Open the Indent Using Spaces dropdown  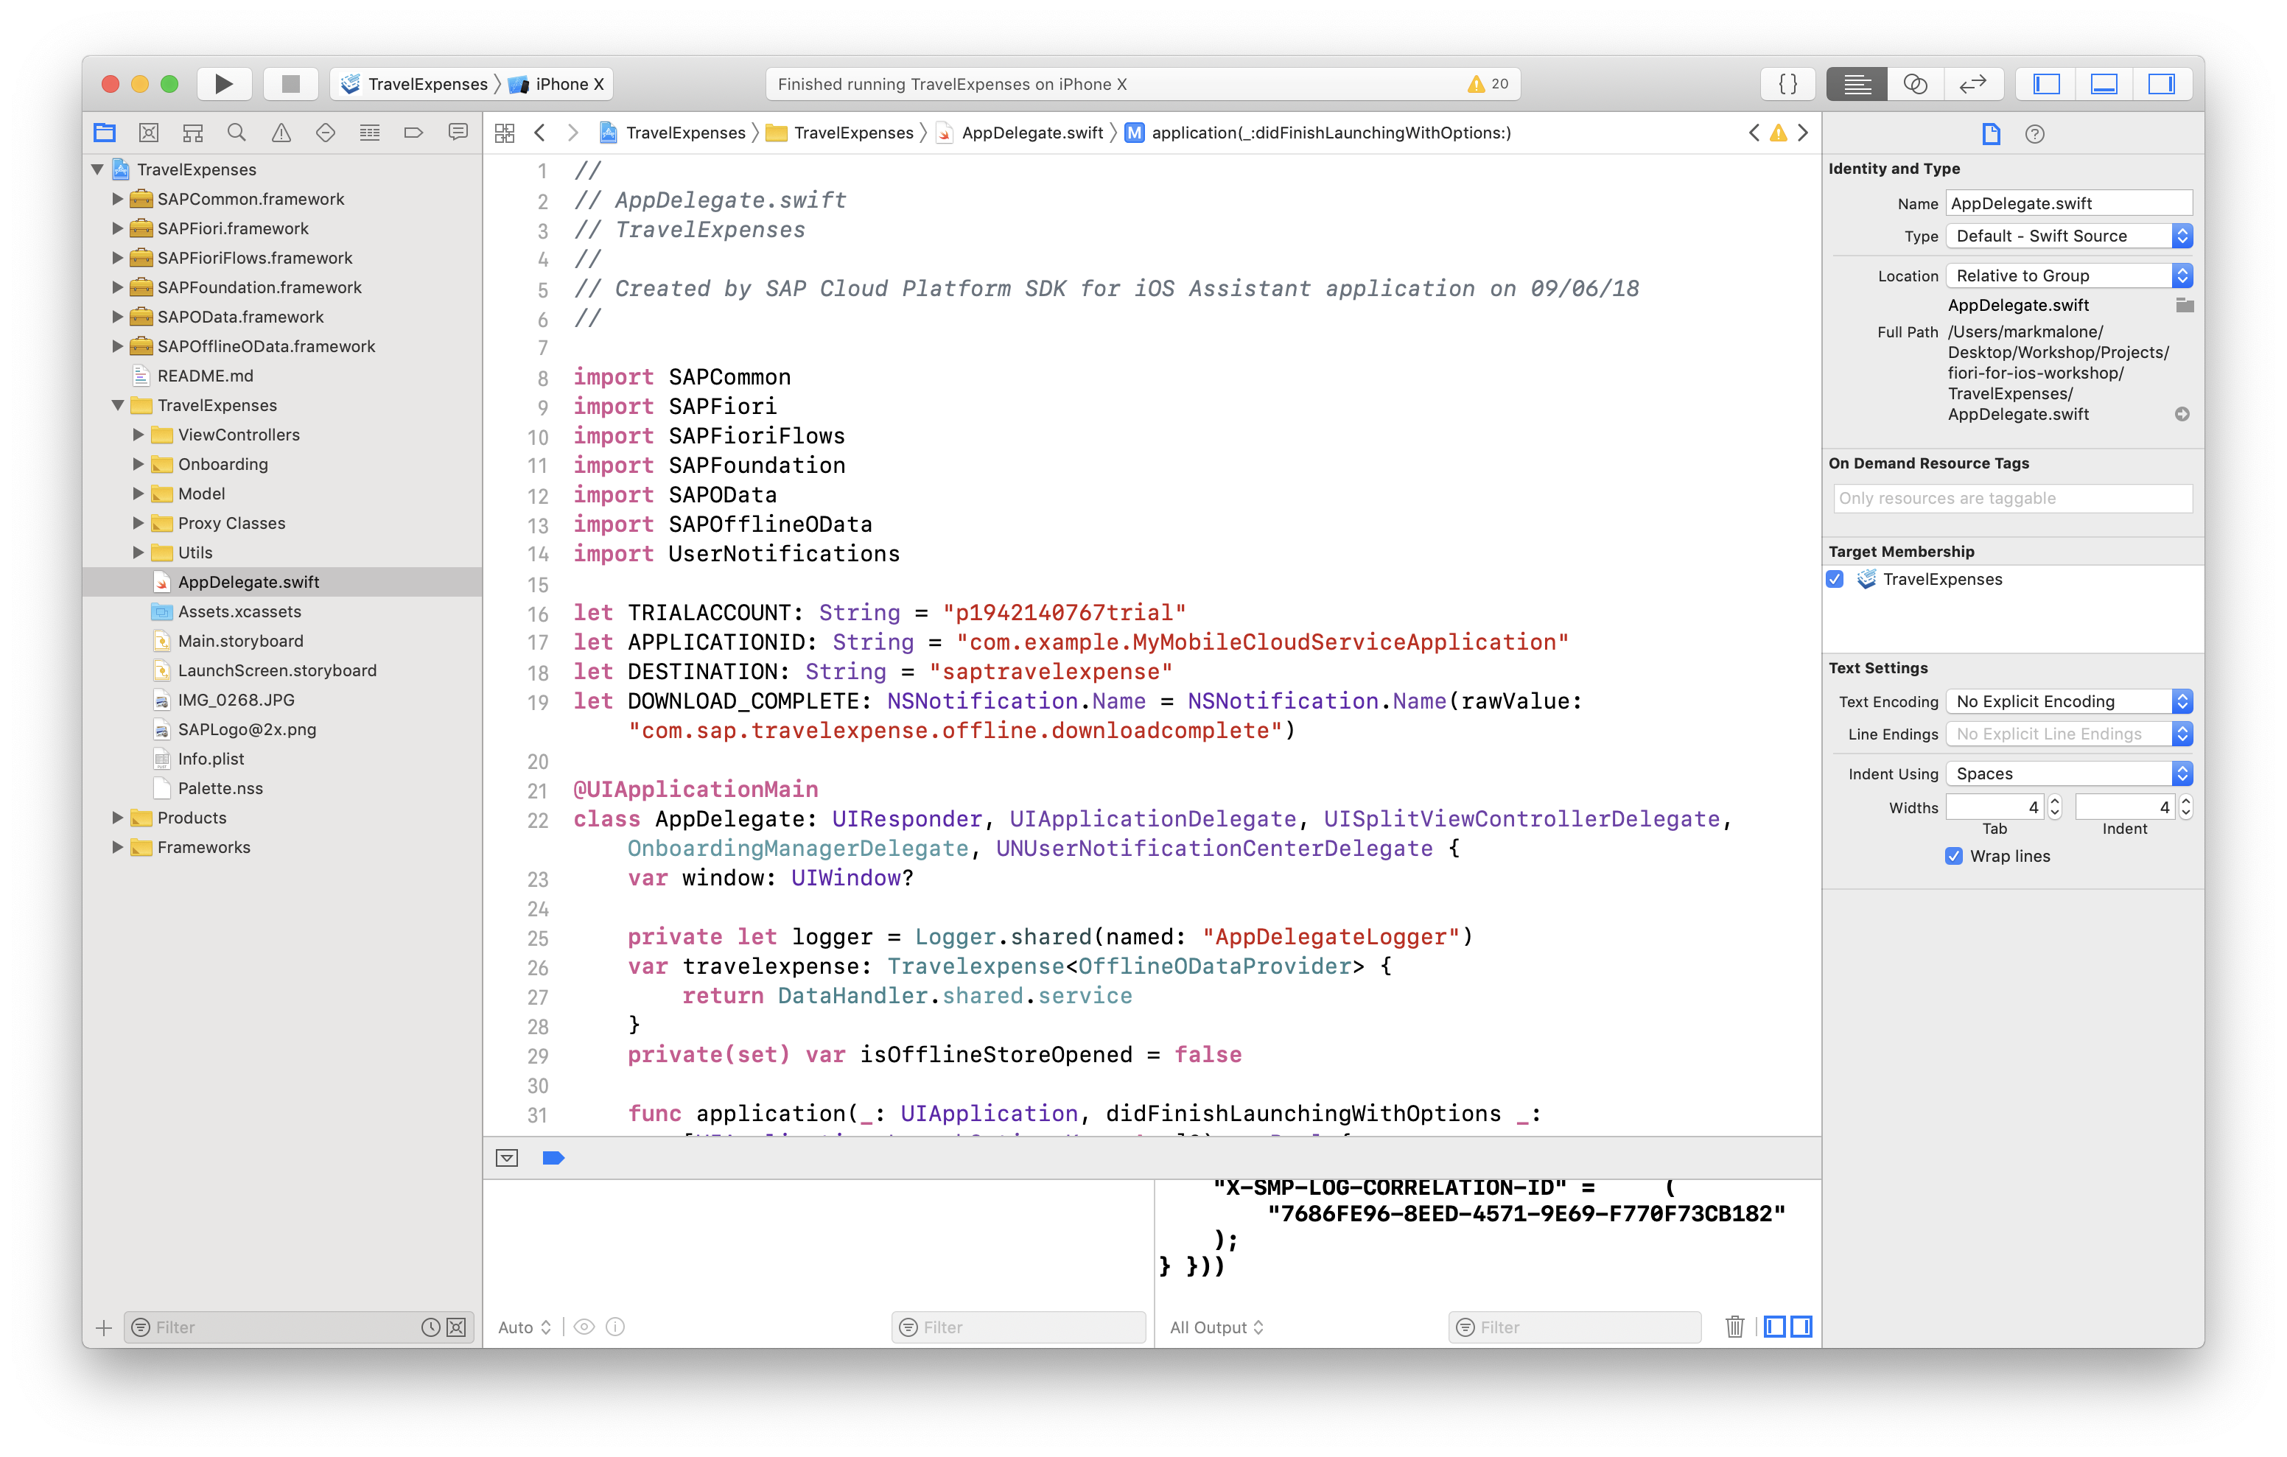coord(2069,773)
